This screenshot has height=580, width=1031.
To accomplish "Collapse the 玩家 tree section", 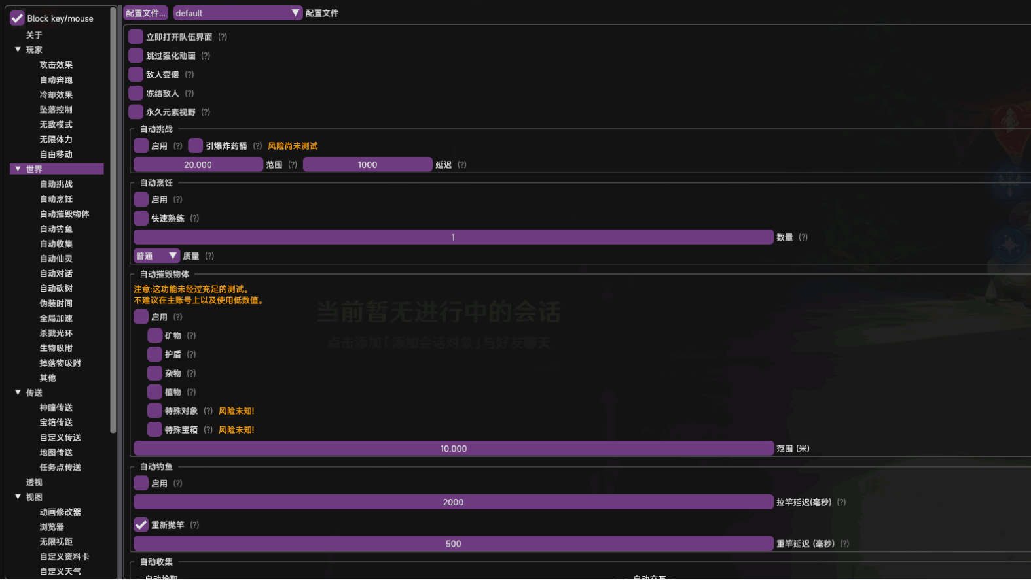I will click(x=18, y=50).
